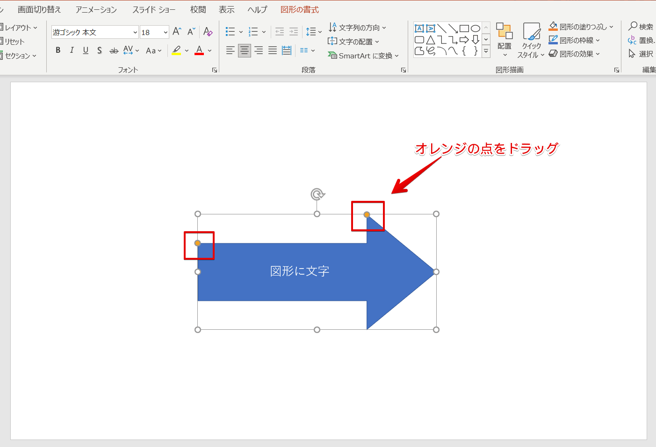The width and height of the screenshot is (656, 447).
Task: Select the Left Brace shape
Action: 464,51
